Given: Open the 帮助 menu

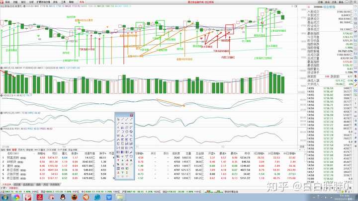Looking at the screenshot, I should 71,2.
